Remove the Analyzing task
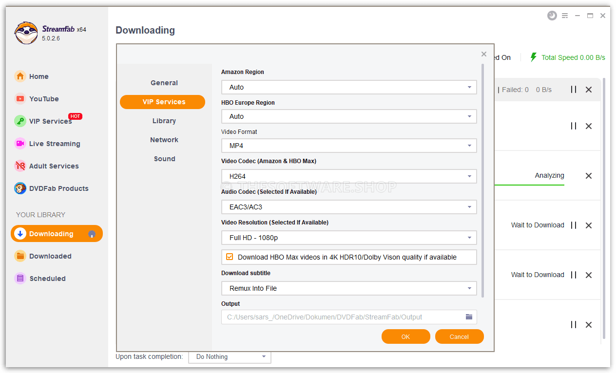The height and width of the screenshot is (373, 616). pyautogui.click(x=589, y=176)
